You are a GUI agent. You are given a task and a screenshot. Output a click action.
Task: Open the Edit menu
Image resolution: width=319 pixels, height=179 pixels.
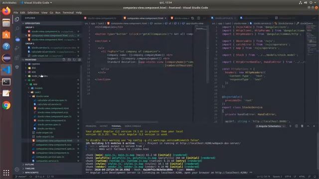(22, 12)
